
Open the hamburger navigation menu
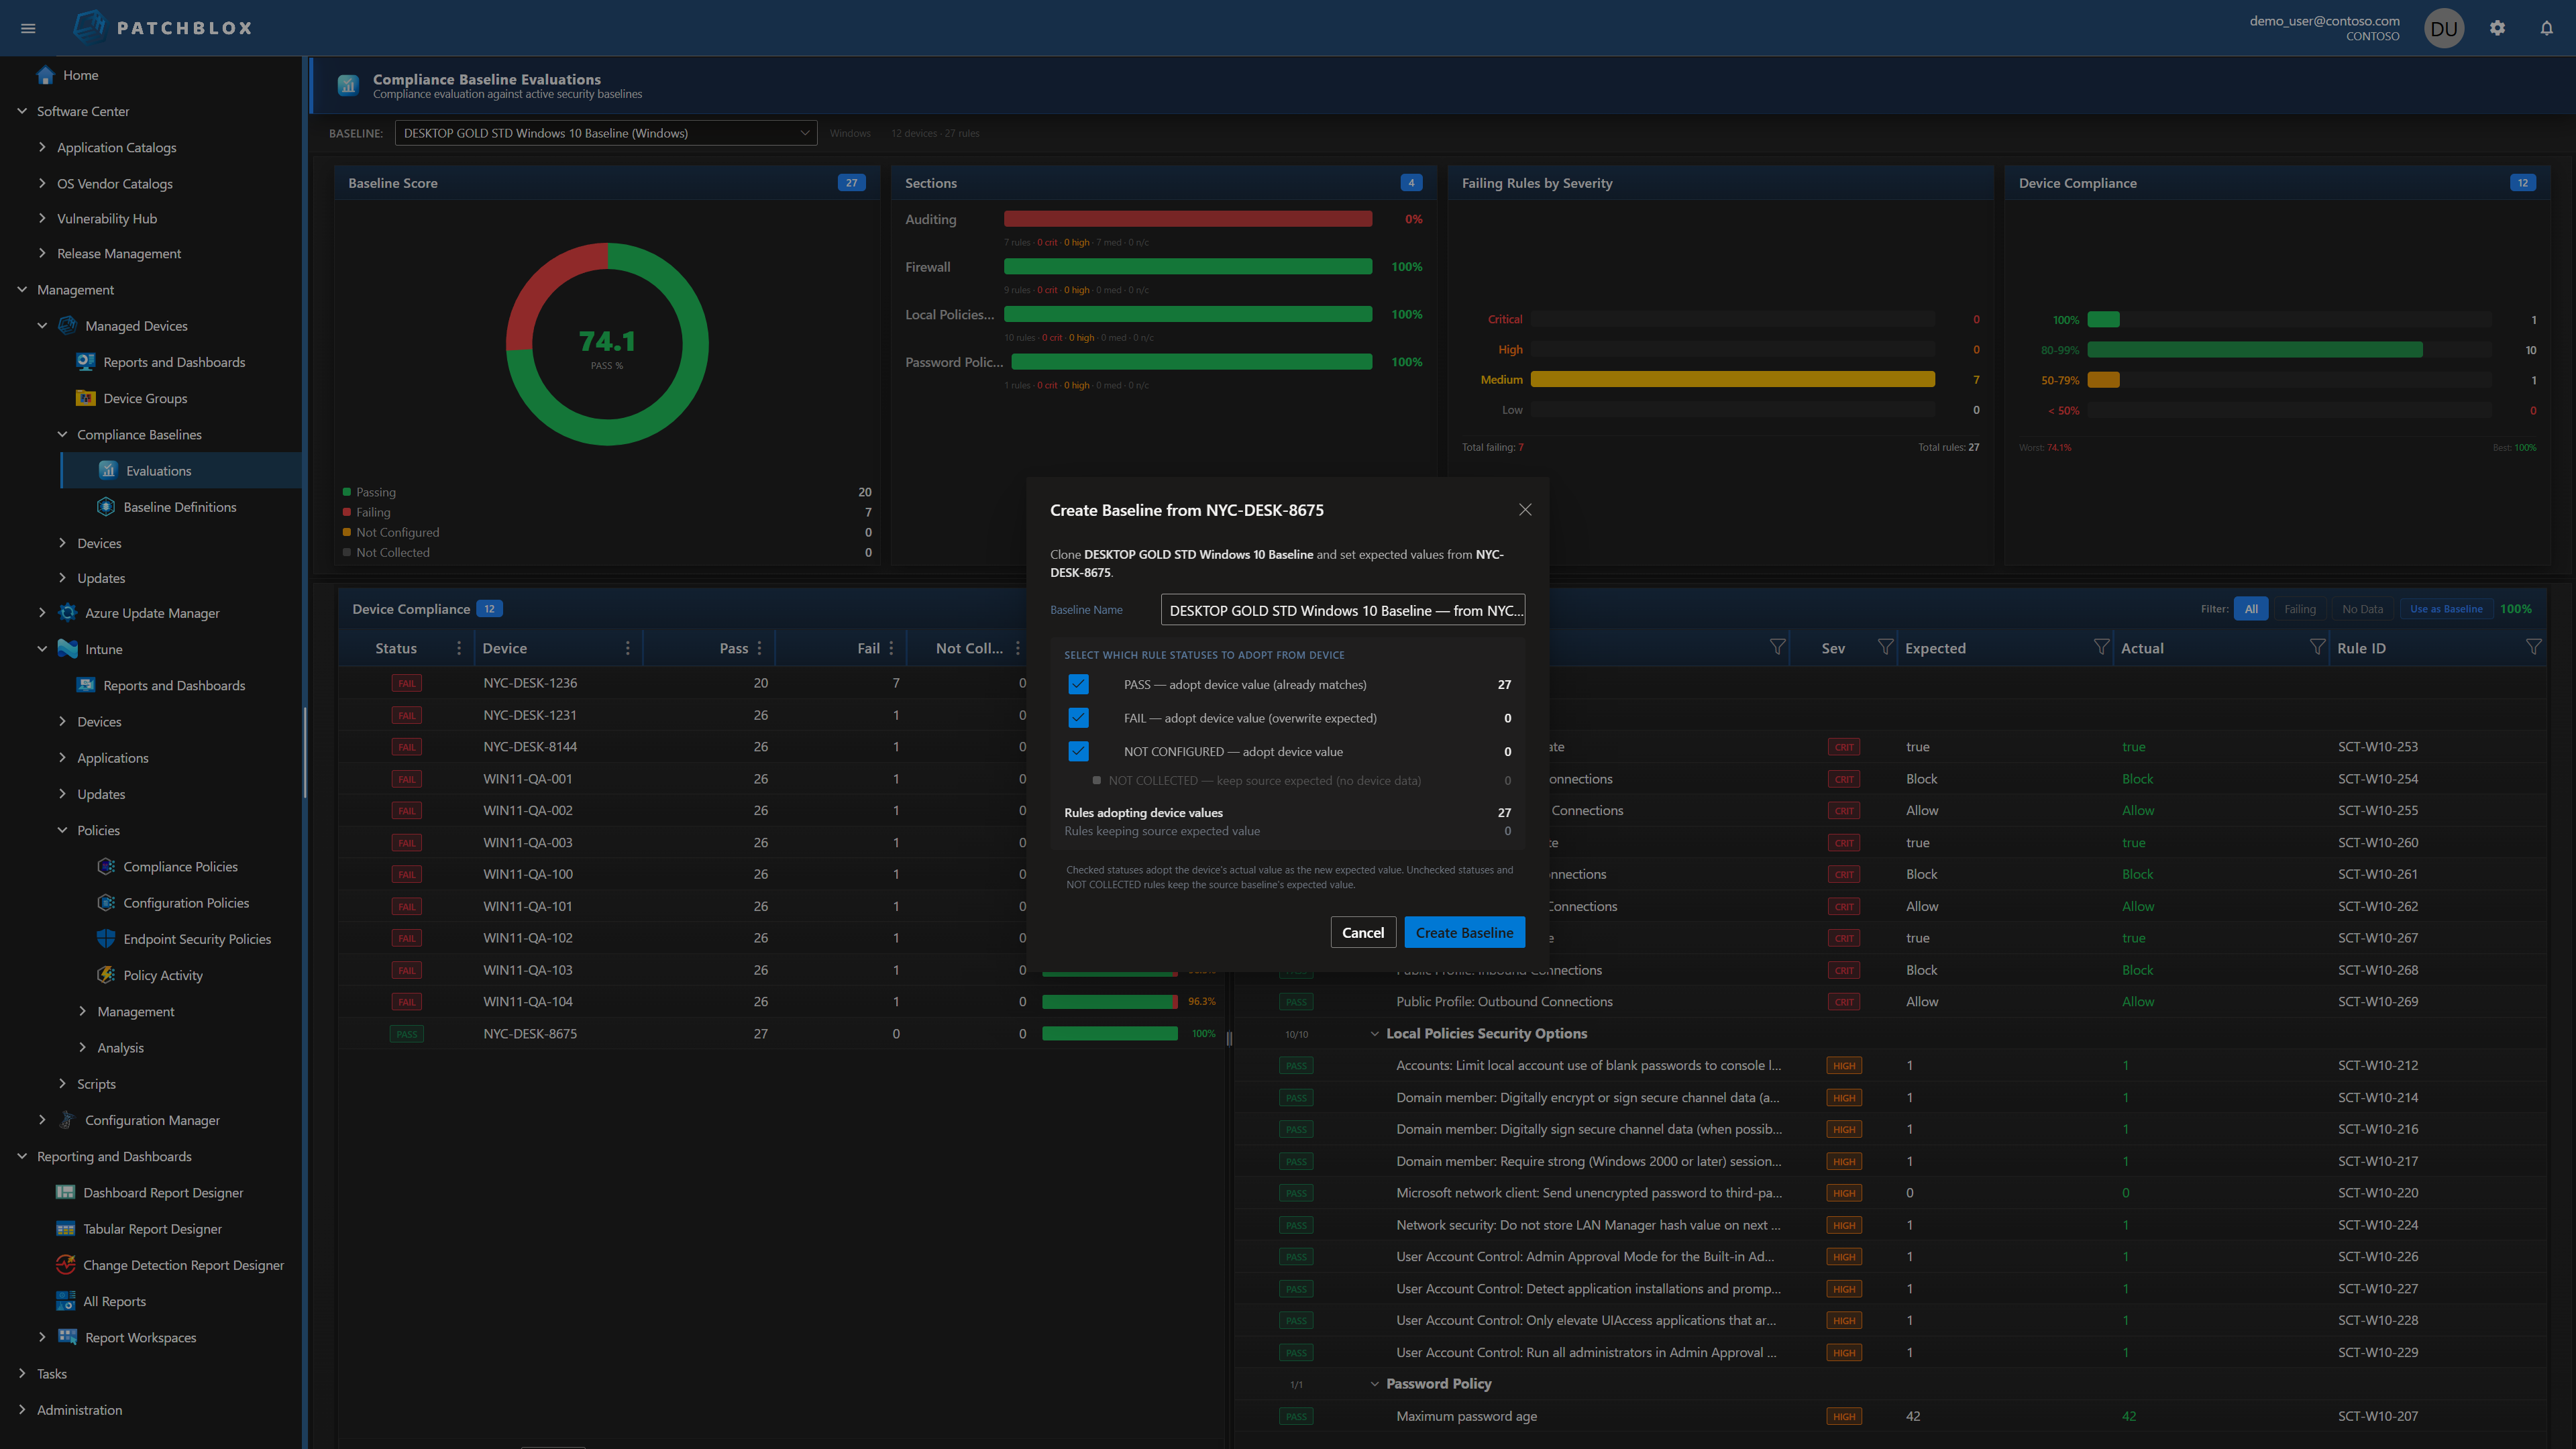click(28, 27)
